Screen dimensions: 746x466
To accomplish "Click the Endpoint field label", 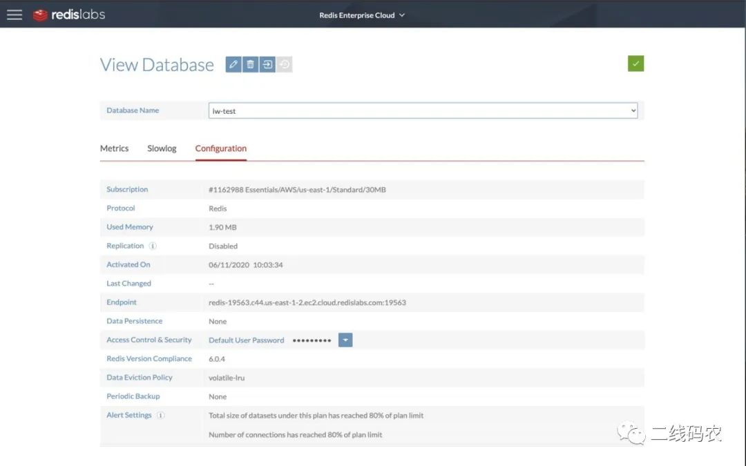I will (122, 302).
